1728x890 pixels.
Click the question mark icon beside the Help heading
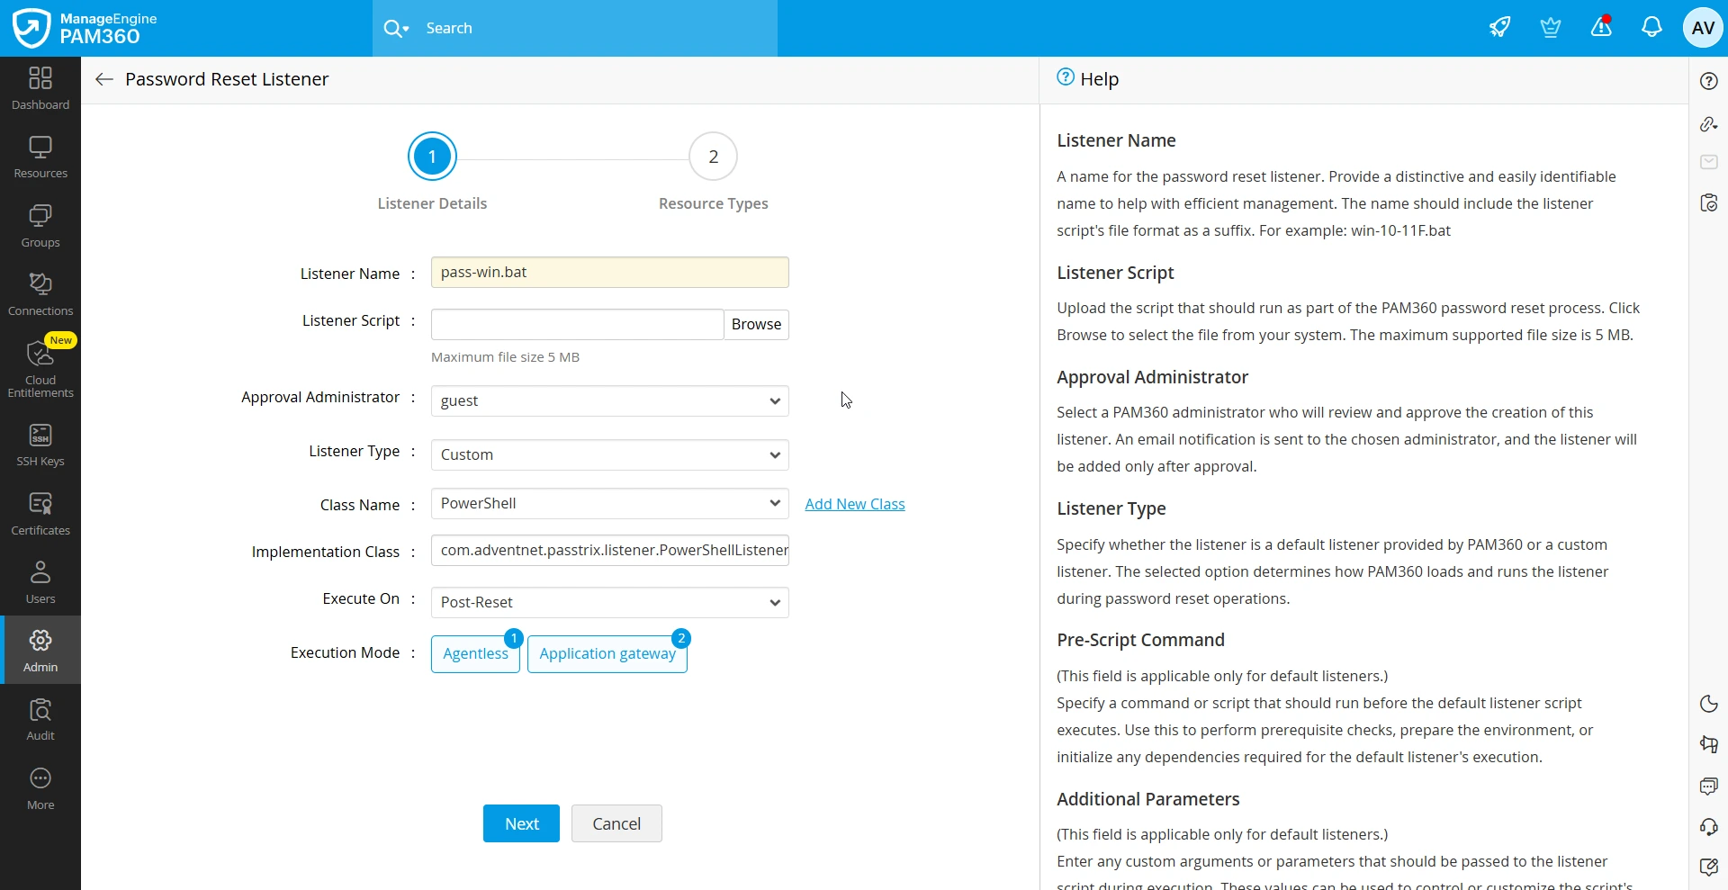[1066, 77]
